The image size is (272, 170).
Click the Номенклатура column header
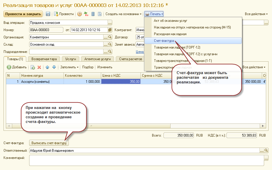coord(42,76)
